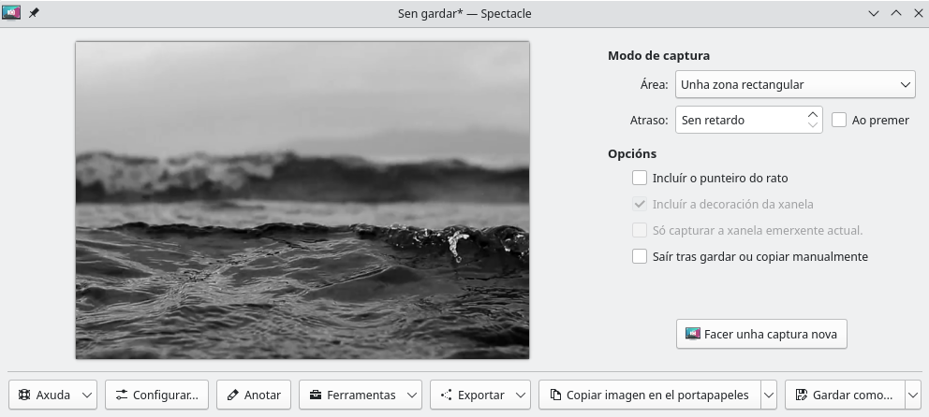
Task: Click the Spectacle app icon in title bar
Action: click(x=11, y=14)
